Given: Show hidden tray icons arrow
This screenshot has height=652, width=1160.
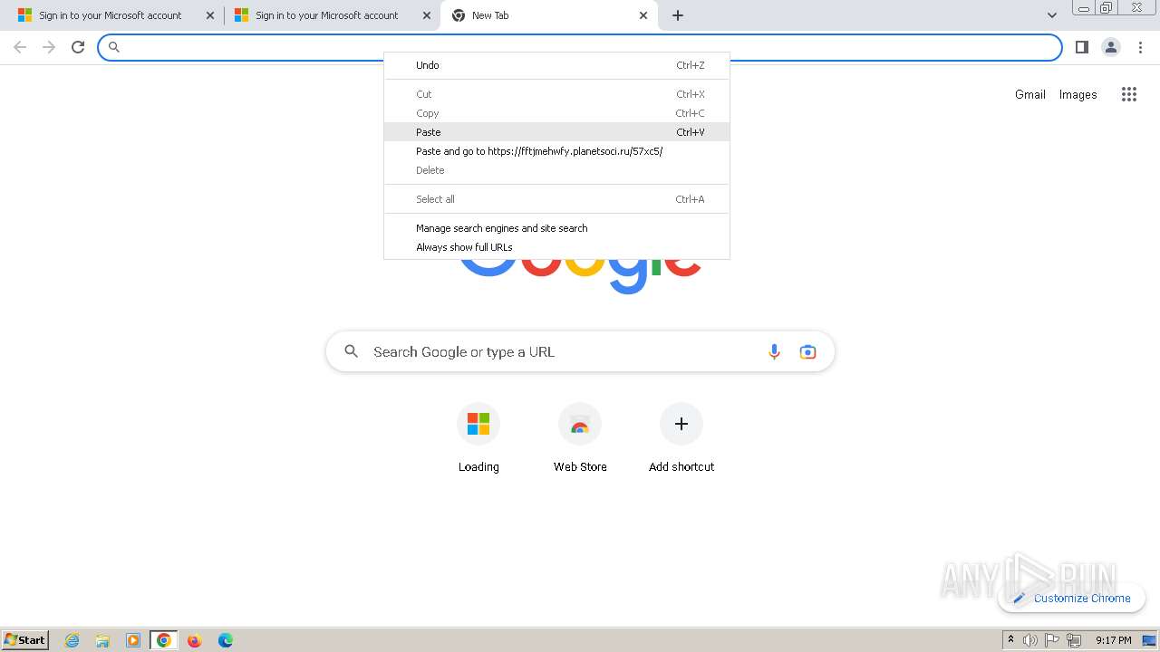Looking at the screenshot, I should pyautogui.click(x=1010, y=640).
